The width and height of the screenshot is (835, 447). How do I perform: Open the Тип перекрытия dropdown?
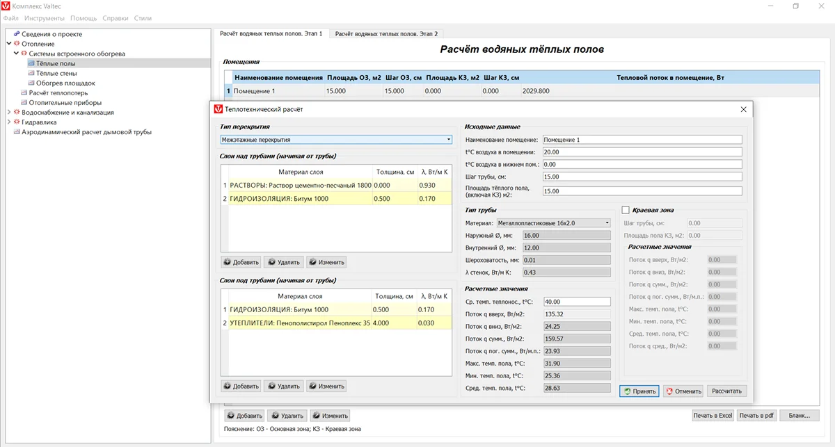click(x=336, y=140)
